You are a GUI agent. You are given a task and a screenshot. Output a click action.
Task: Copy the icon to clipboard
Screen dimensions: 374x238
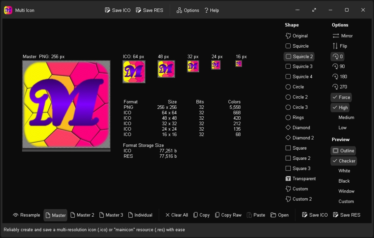tap(201, 215)
